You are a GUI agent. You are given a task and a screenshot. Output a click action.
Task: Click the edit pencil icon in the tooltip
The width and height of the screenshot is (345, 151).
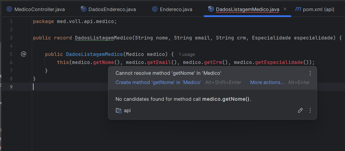point(300,110)
